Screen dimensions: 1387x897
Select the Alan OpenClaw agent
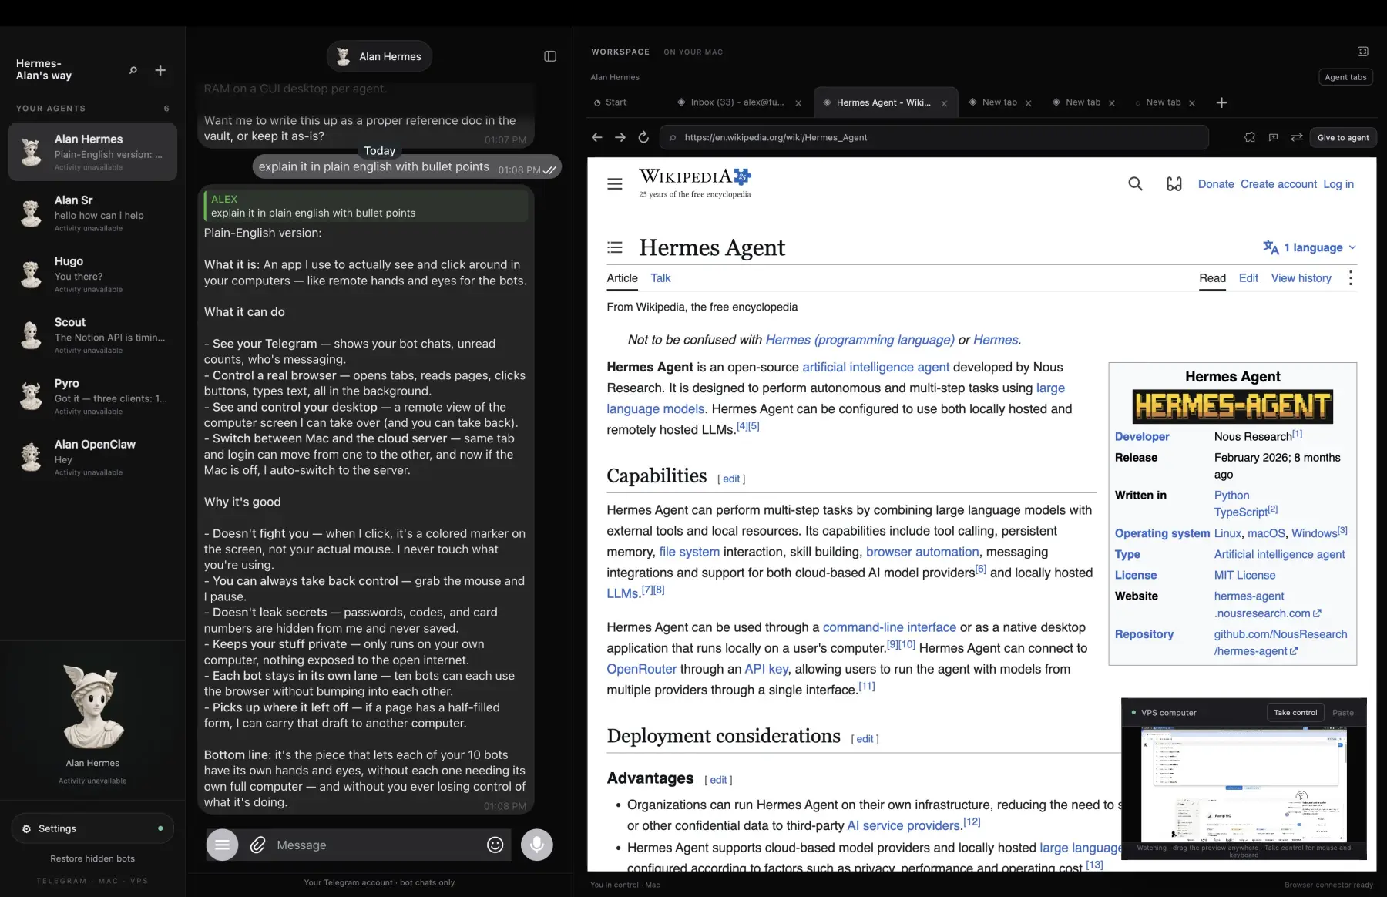[x=92, y=456]
